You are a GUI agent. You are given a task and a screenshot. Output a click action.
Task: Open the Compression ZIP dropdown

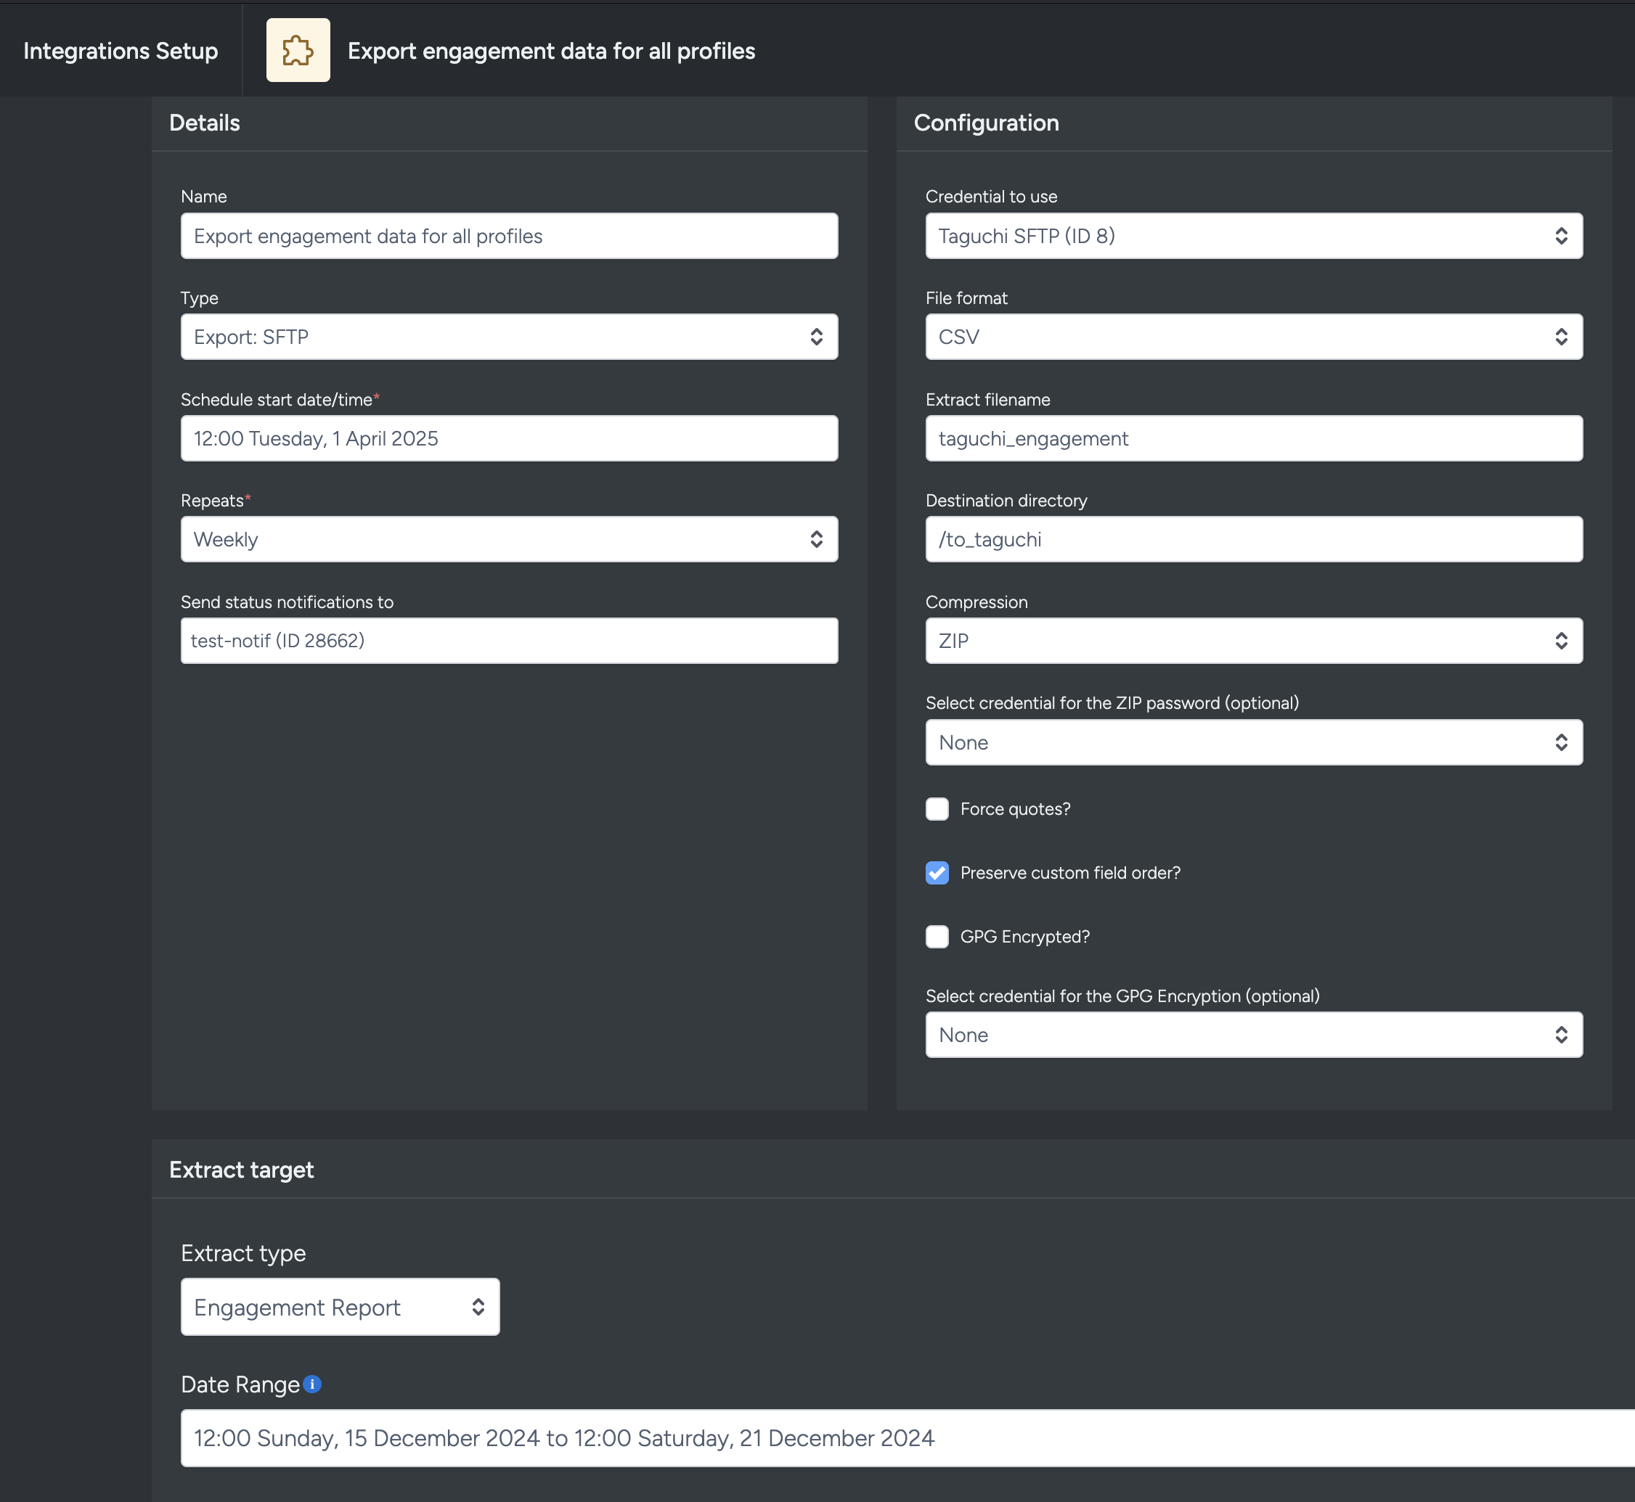tap(1253, 641)
